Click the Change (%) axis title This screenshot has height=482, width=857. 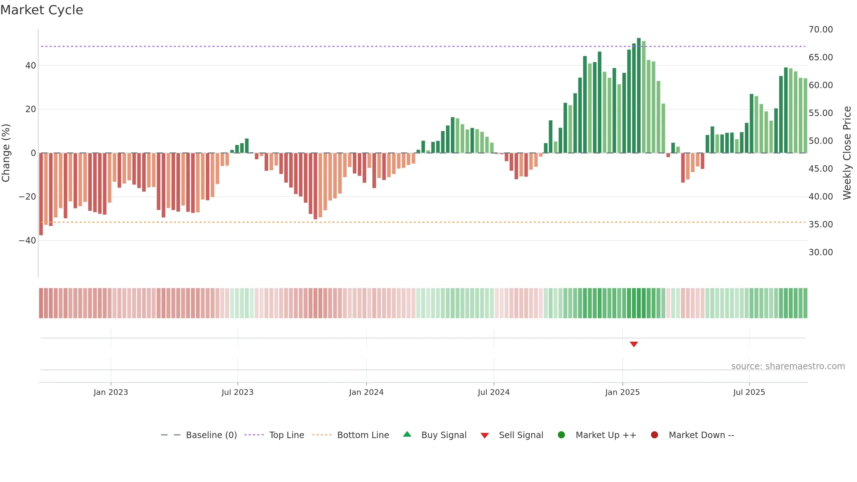(6, 153)
